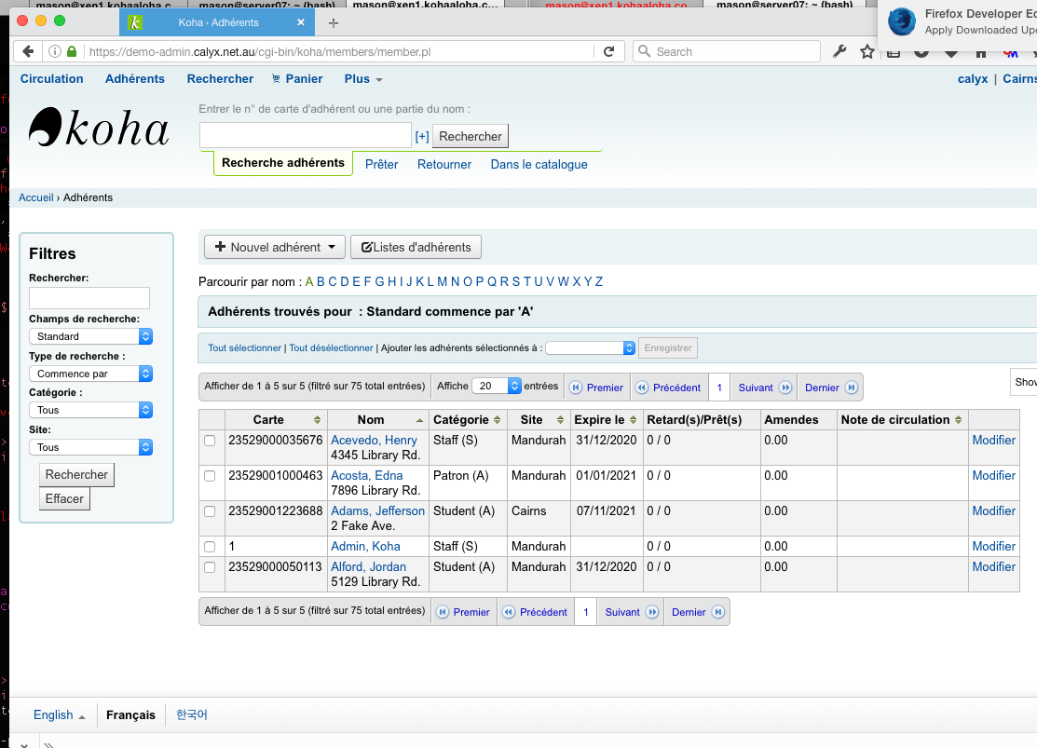Click the Rechercher filter text field
Viewport: 1037px width, 748px height.
point(89,298)
